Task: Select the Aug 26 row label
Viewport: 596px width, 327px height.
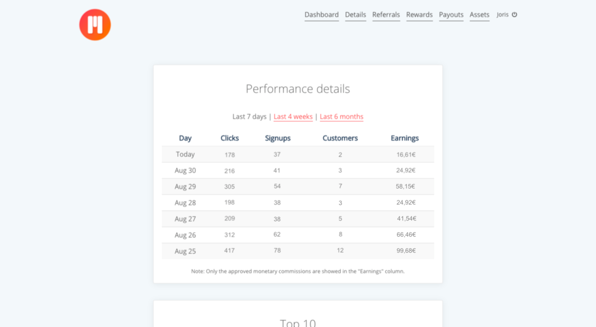Action: pos(185,235)
